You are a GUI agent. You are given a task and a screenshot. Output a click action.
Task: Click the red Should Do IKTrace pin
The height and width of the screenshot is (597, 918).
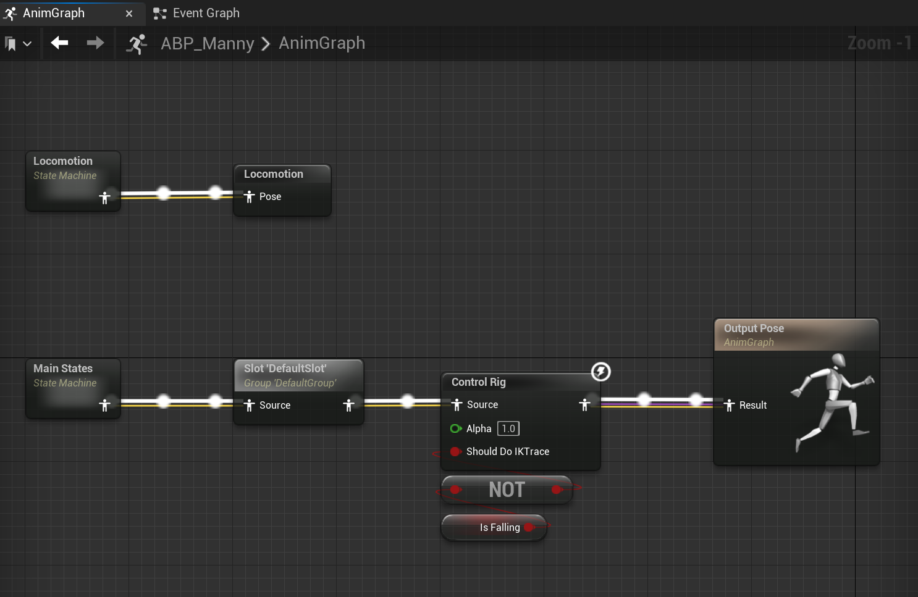[x=456, y=451]
